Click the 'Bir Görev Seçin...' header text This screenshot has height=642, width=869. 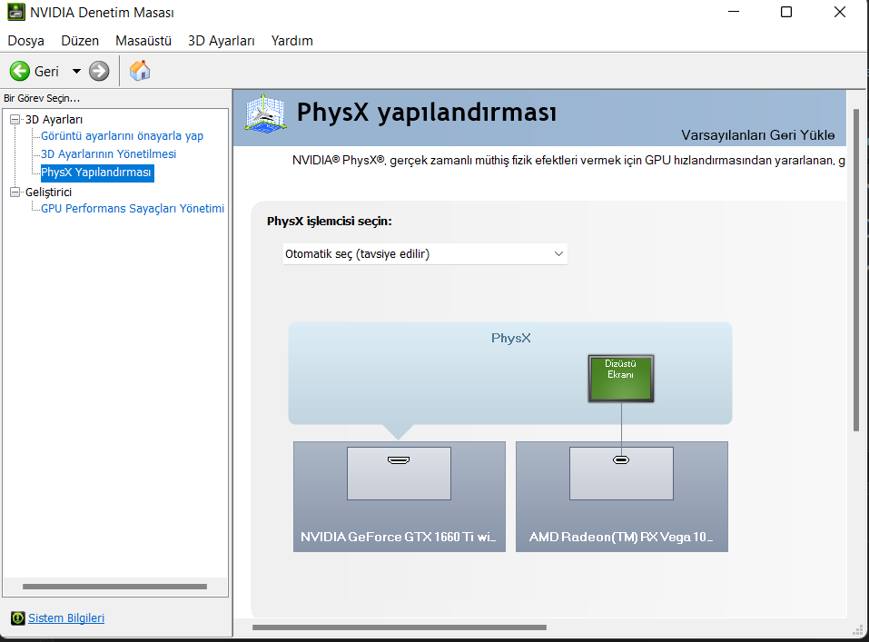click(x=42, y=98)
